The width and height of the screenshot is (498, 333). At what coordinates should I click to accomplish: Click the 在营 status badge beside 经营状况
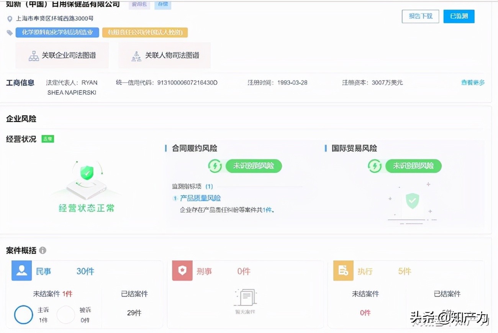(x=48, y=139)
